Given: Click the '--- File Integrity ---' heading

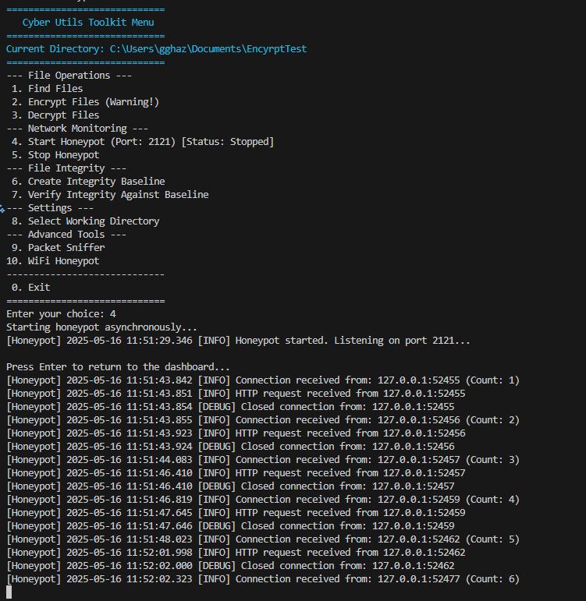Looking at the screenshot, I should (x=66, y=168).
